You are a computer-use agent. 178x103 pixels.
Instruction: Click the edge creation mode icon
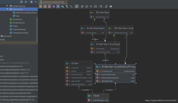pyautogui.click(x=71, y=7)
